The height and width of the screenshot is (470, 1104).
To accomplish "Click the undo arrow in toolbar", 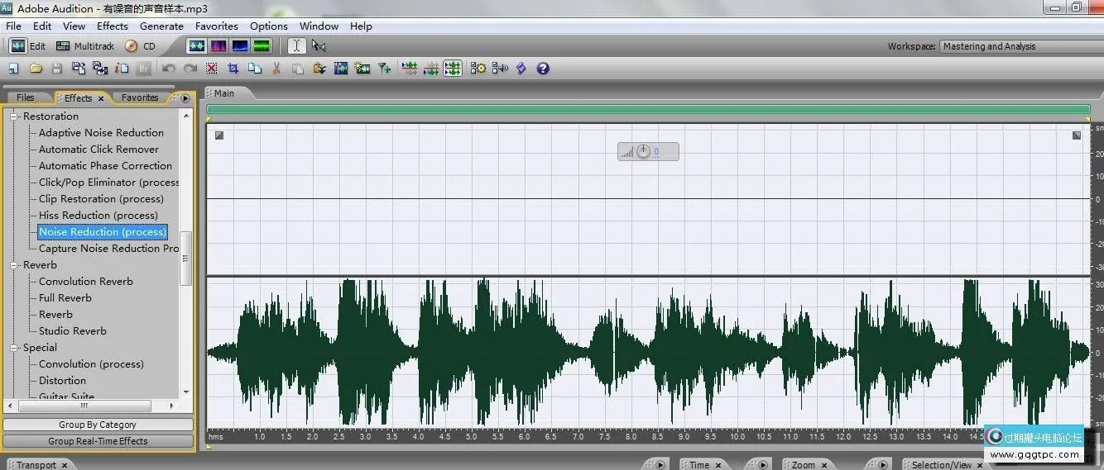I will pos(169,69).
